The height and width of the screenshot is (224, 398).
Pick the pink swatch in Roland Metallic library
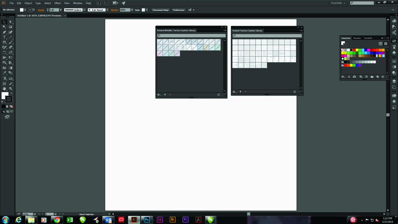160,53
